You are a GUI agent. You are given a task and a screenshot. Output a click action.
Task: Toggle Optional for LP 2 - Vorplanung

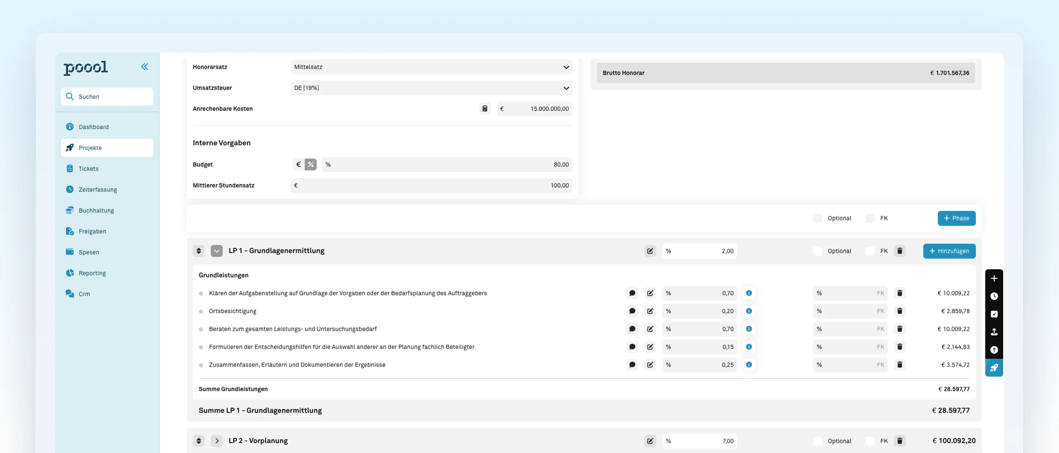817,441
